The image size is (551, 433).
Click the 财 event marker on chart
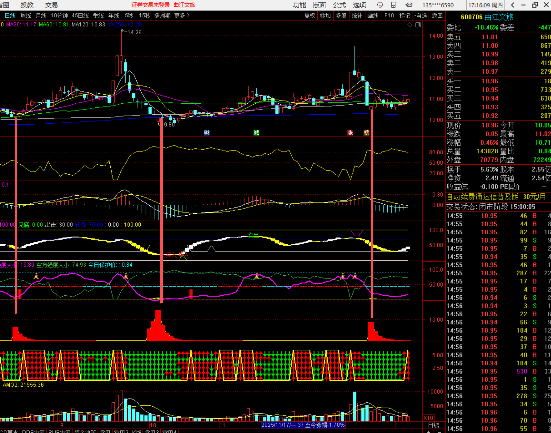pyautogui.click(x=207, y=133)
